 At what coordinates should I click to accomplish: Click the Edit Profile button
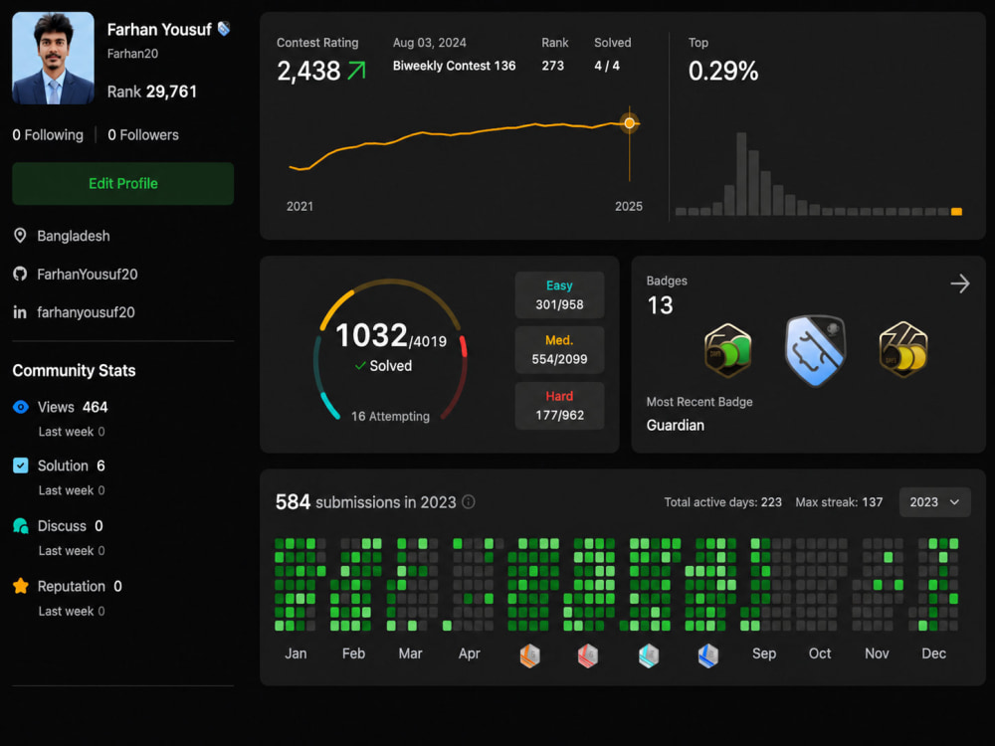123,183
